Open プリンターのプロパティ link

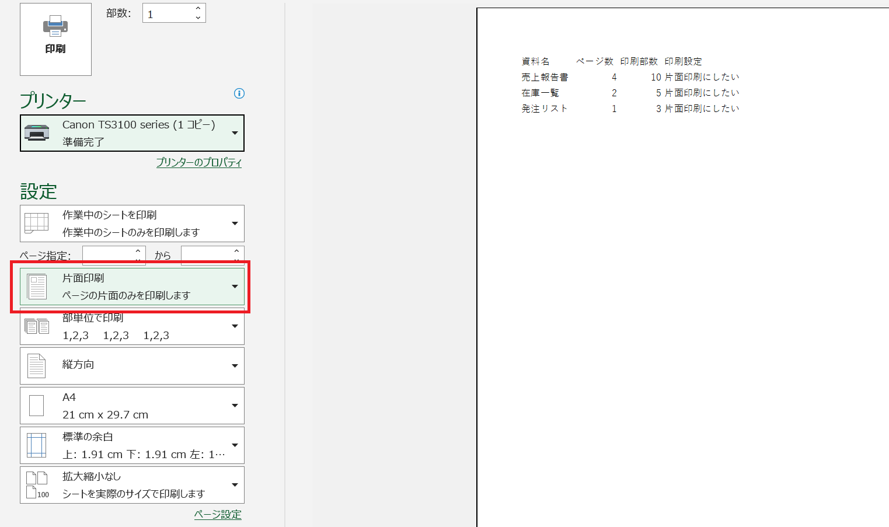click(198, 162)
